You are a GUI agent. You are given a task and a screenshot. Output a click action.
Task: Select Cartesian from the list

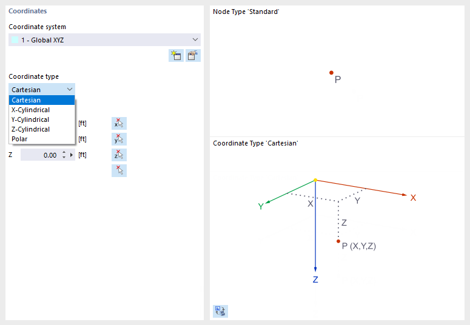click(42, 100)
